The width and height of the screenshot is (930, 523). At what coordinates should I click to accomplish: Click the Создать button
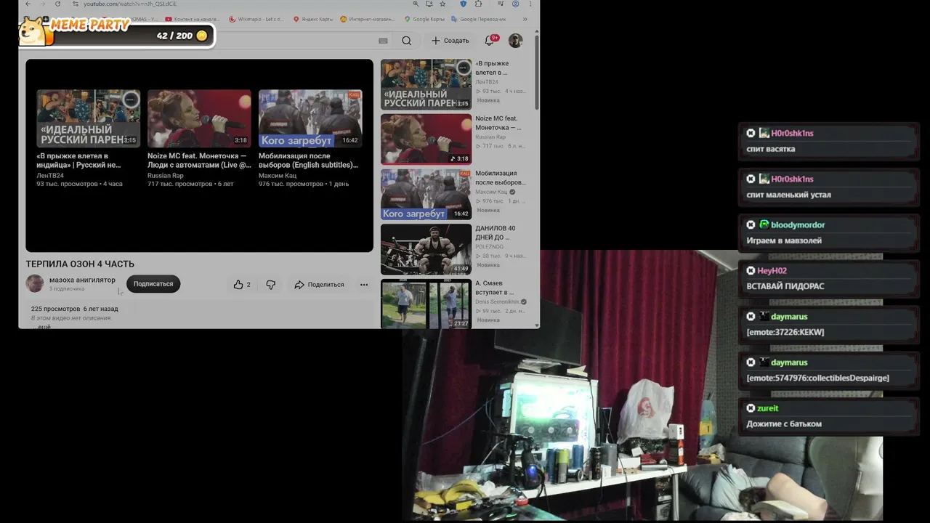coord(450,41)
